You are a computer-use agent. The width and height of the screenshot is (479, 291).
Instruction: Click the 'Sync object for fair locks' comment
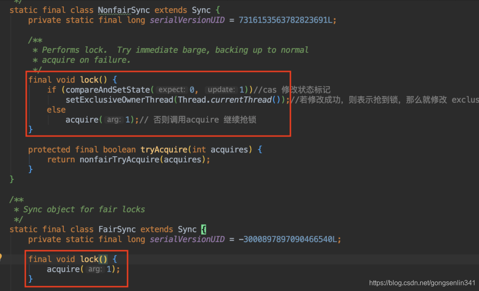pos(84,210)
